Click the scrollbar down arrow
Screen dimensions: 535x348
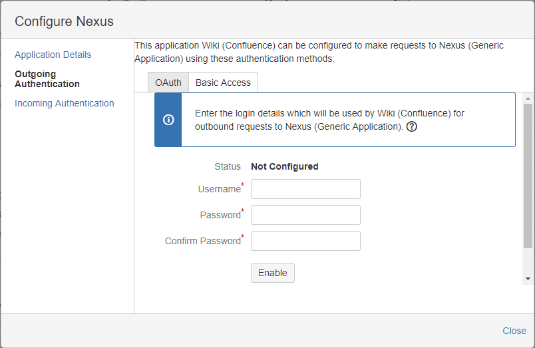(528, 279)
